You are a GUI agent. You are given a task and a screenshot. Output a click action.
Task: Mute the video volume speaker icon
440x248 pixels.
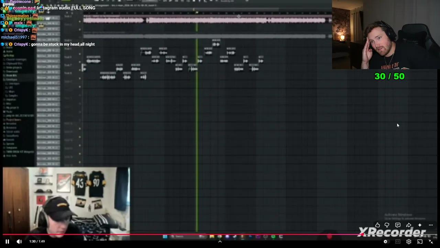click(x=19, y=241)
